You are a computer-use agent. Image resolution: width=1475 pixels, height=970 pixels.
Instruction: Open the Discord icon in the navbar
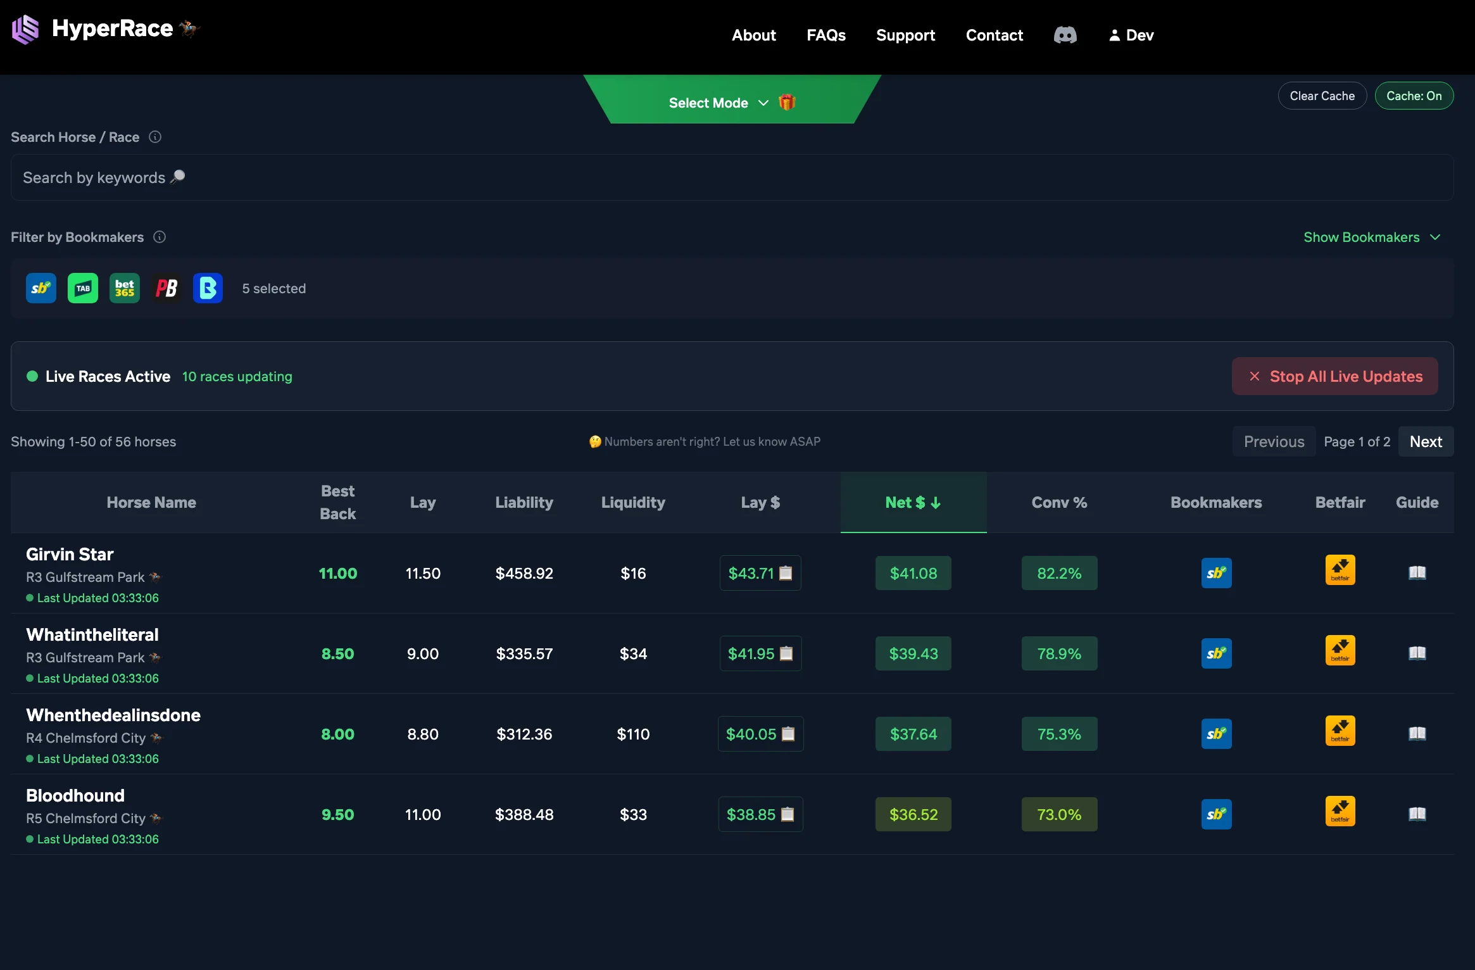click(1065, 35)
